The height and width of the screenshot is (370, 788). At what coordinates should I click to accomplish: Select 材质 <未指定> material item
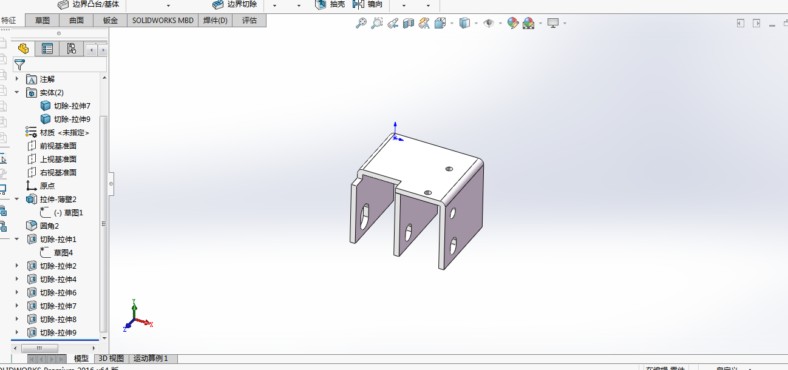pyautogui.click(x=58, y=132)
